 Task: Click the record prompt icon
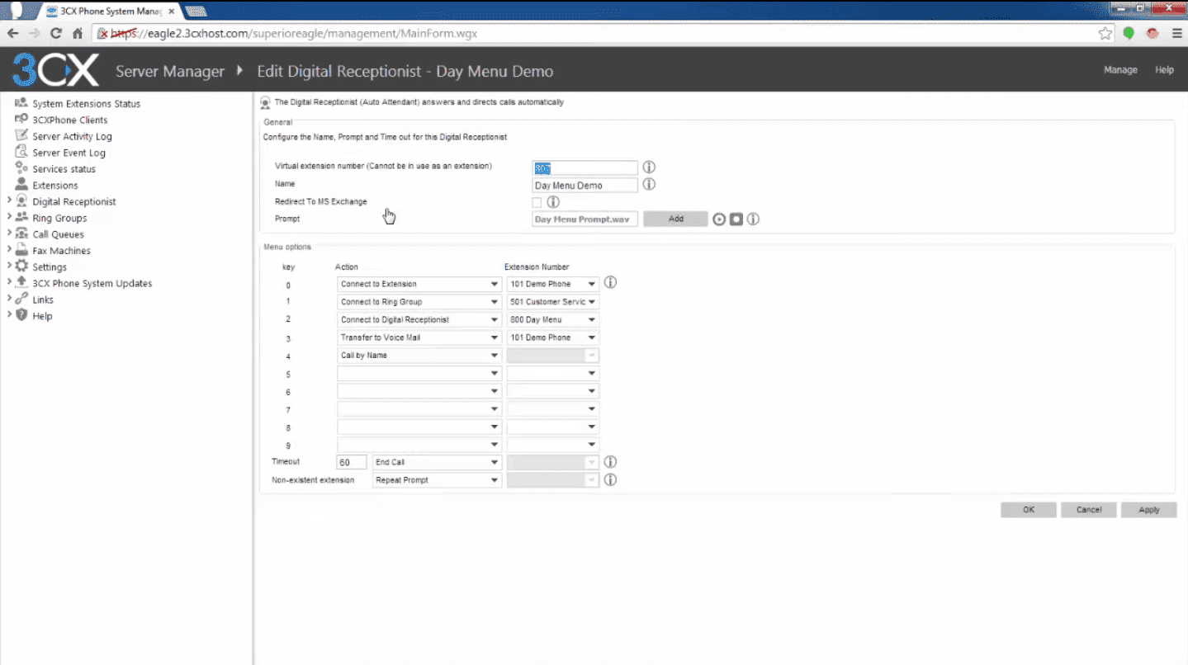tap(736, 219)
